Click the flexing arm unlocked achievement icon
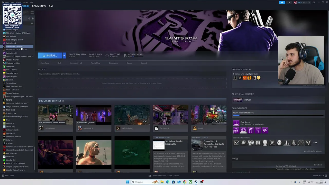329x185 pixels. tap(236, 131)
